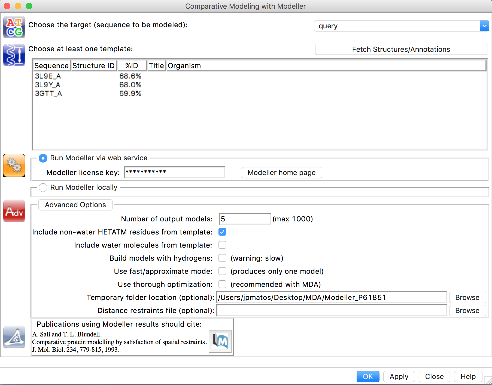Click the citation publication icon
The width and height of the screenshot is (492, 385).
(14, 337)
